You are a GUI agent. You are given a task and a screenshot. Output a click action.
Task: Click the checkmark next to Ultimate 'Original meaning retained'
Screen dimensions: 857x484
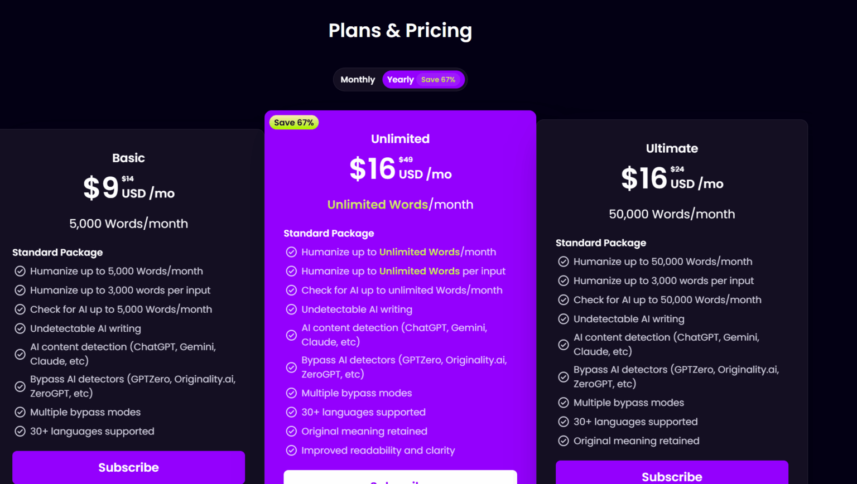[x=564, y=441]
